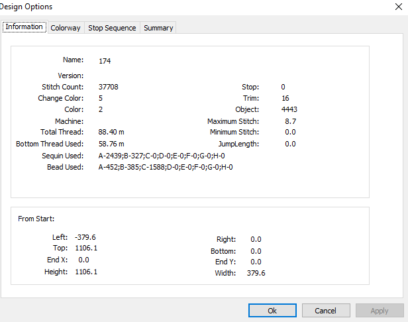Click the Cancel button
This screenshot has height=322, width=408.
(325, 311)
